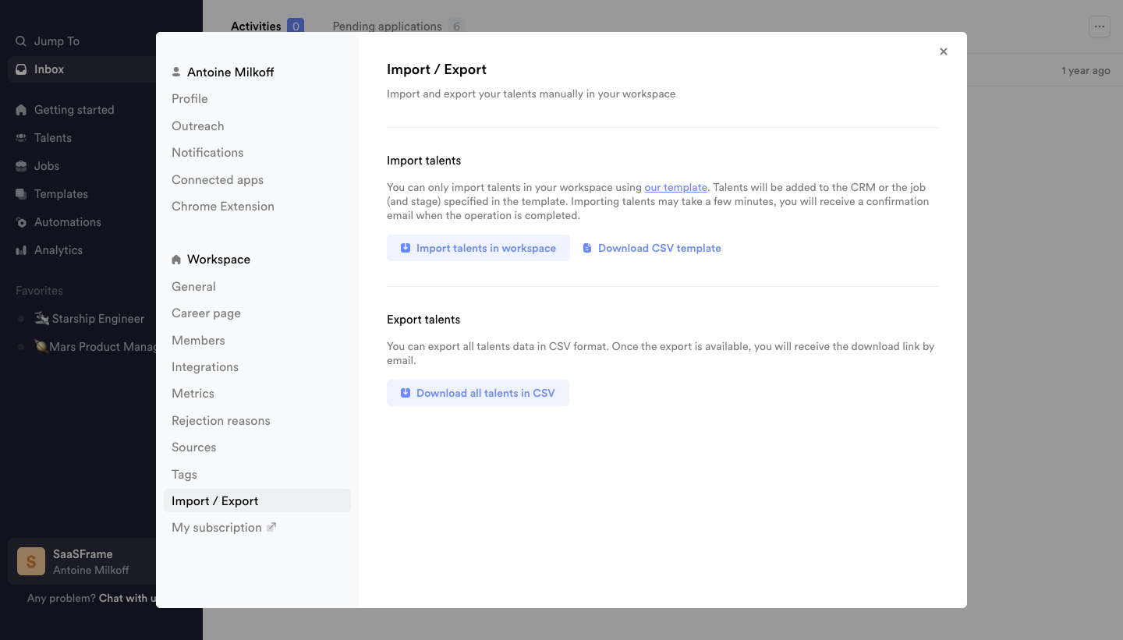1123x640 pixels.
Task: Click the file icon beside Download CSV template
Action: click(x=587, y=248)
